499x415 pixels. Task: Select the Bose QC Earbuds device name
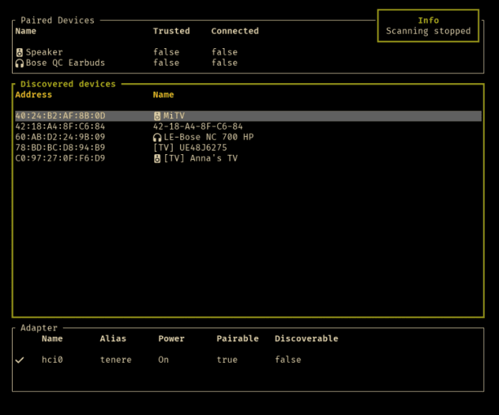click(66, 62)
